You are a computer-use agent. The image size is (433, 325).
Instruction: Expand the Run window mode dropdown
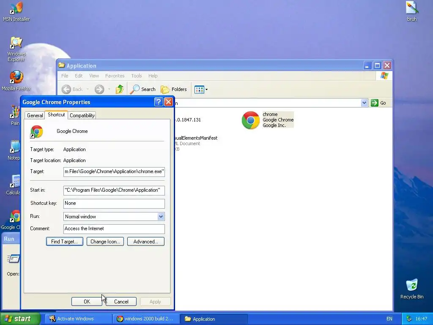[161, 216]
